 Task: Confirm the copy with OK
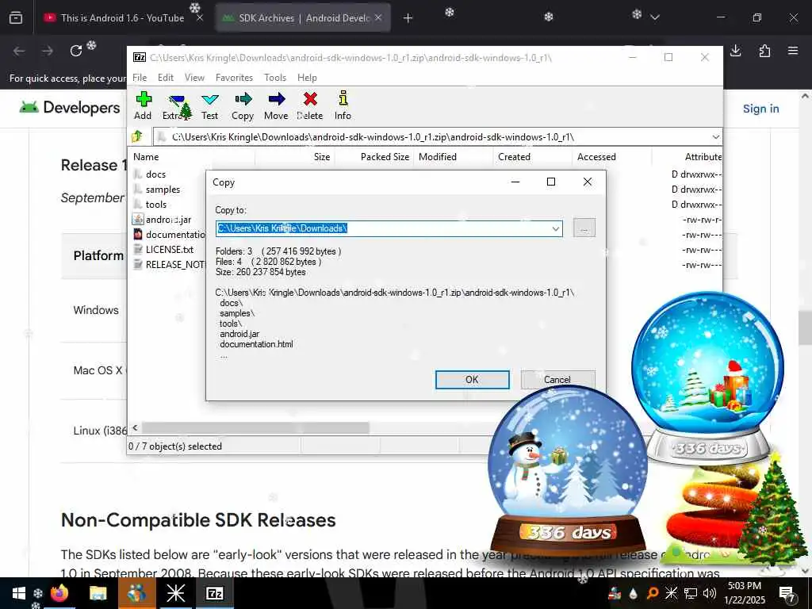472,380
